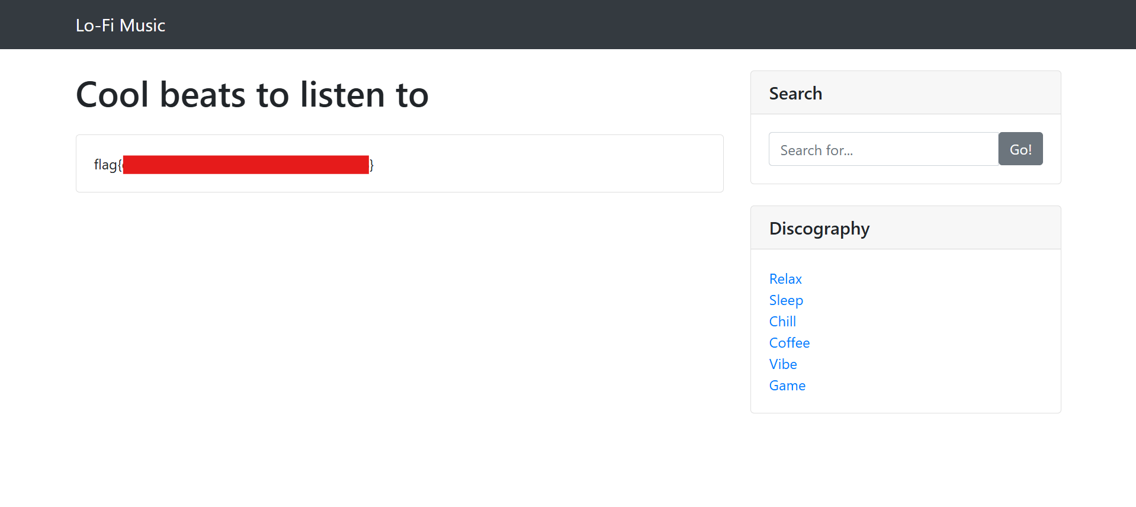Open the Game discography link
The width and height of the screenshot is (1136, 507).
(787, 386)
